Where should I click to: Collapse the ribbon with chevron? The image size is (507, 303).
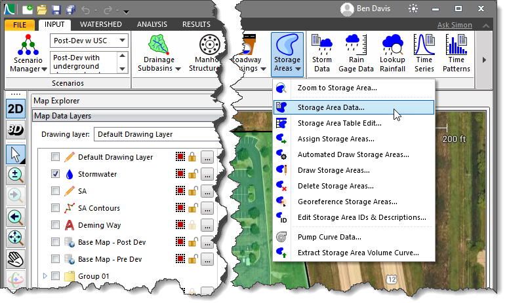[485, 26]
